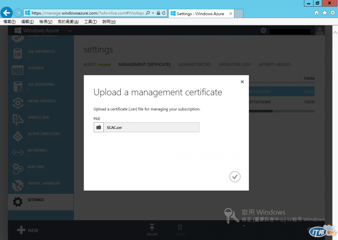The image size is (338, 240).
Task: Click the THUM column header
Action: [x=309, y=79]
